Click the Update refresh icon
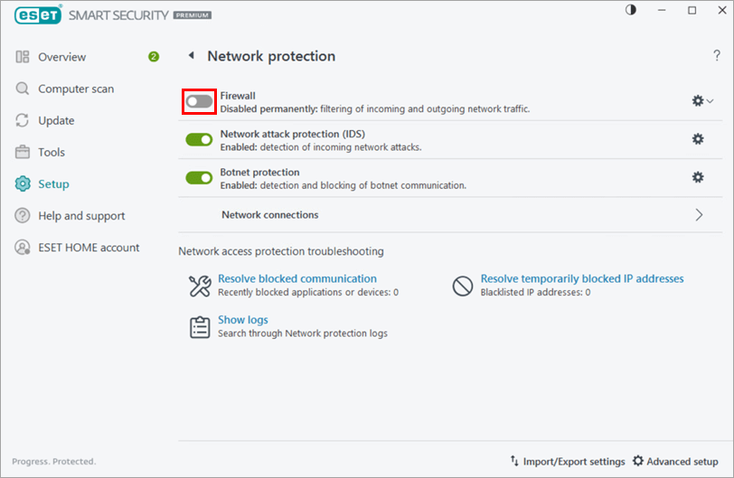This screenshot has width=734, height=478. pyautogui.click(x=22, y=120)
